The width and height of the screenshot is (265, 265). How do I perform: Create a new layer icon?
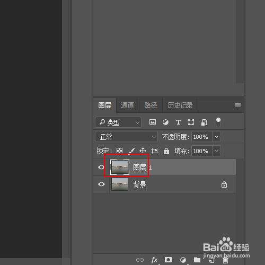click(x=211, y=260)
